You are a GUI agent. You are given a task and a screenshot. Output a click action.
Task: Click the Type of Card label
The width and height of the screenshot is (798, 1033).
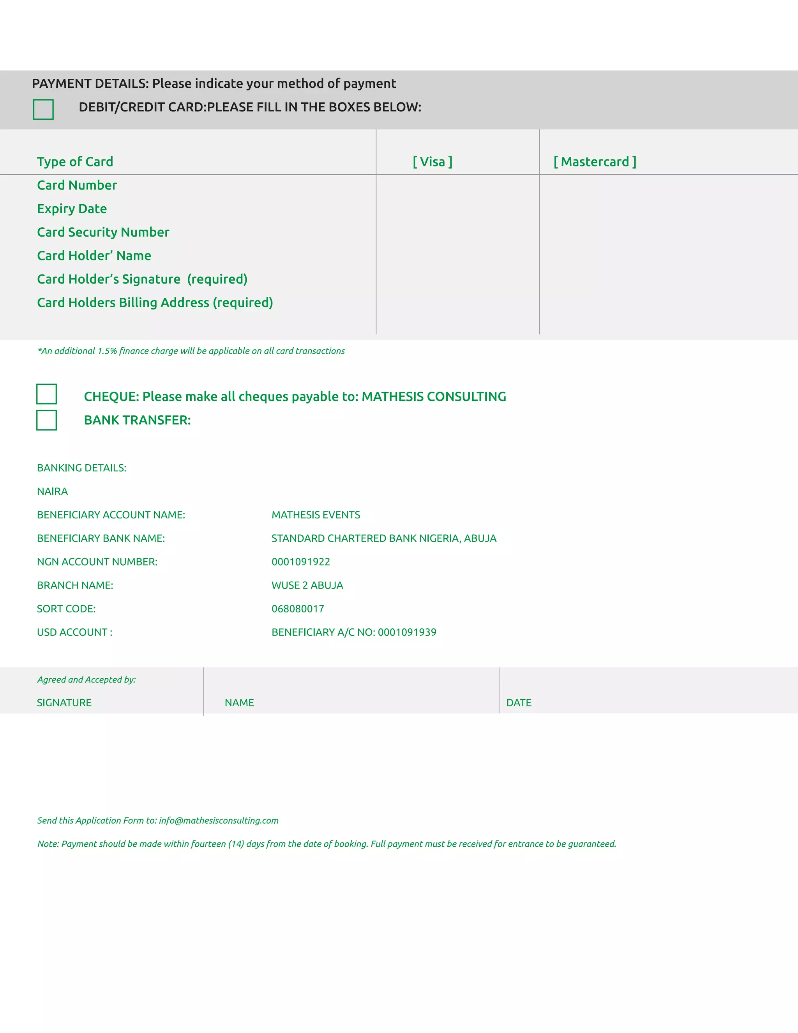click(75, 162)
